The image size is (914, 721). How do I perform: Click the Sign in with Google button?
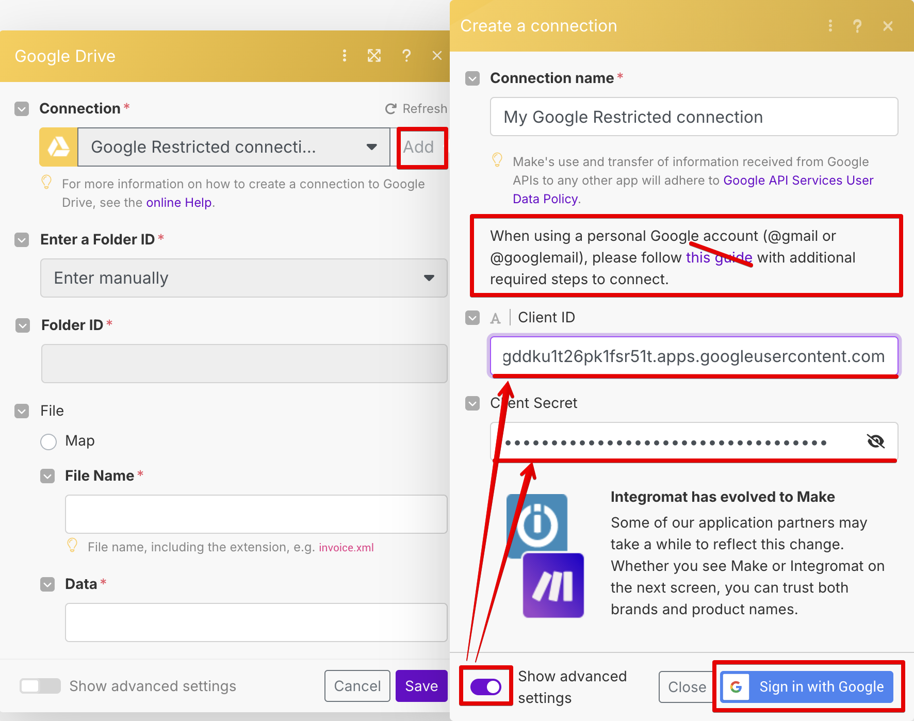coord(807,686)
